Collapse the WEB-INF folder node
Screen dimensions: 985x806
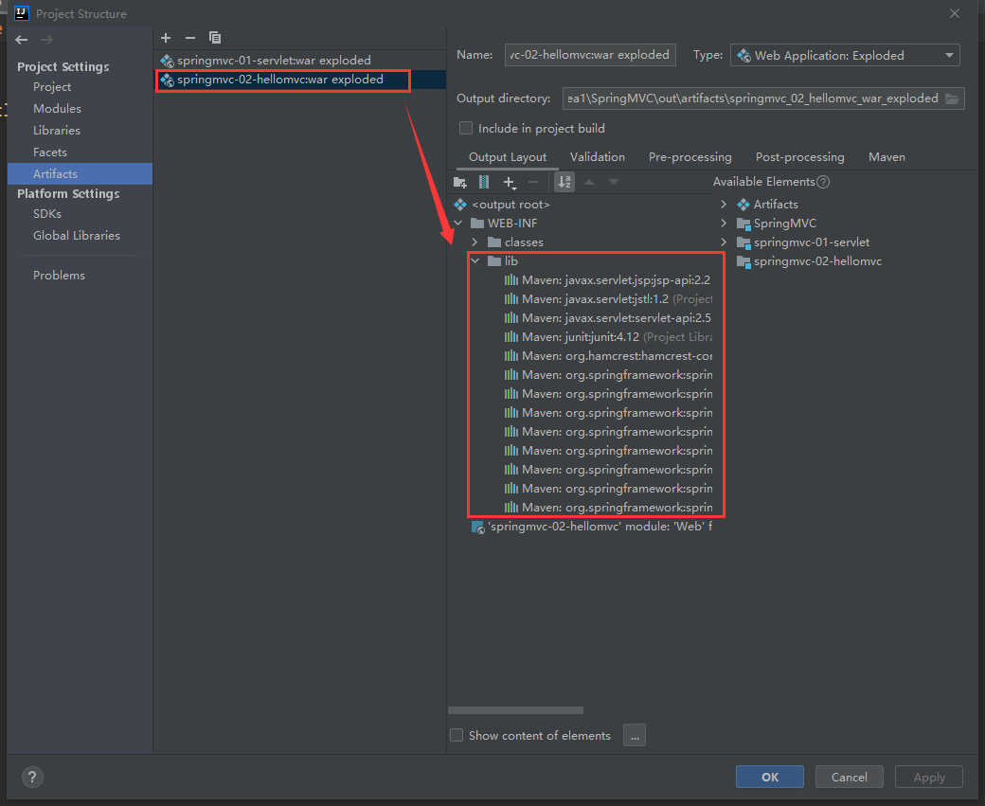[458, 223]
